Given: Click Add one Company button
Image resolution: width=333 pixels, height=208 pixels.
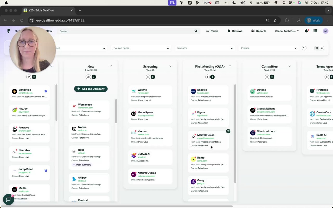Looking at the screenshot, I should 91,89.
